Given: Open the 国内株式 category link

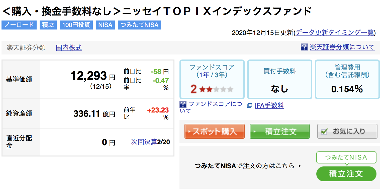Looking at the screenshot, I should [69, 48].
